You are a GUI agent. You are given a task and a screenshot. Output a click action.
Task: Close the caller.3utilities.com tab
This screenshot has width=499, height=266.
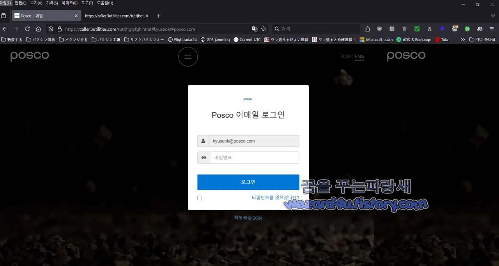pos(147,16)
